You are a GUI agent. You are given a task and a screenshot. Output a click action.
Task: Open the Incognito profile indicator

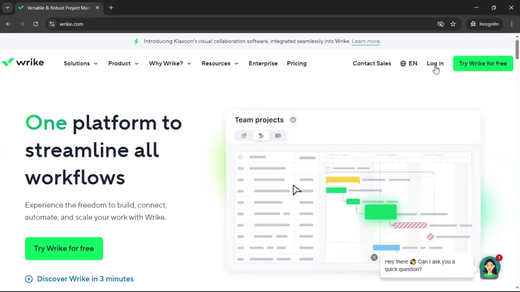click(x=485, y=24)
